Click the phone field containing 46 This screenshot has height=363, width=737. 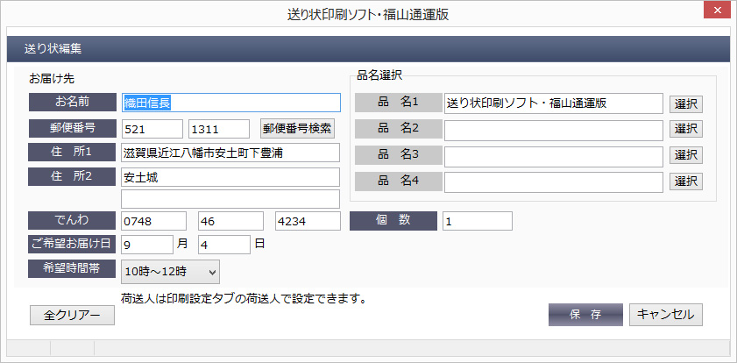(x=230, y=221)
